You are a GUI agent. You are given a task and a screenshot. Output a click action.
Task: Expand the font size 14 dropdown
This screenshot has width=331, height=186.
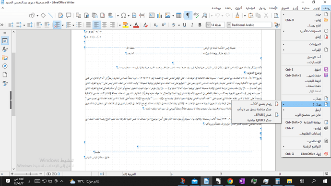(208, 25)
